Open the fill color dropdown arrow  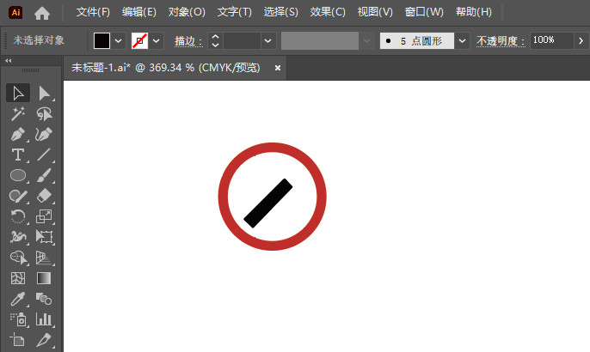pos(118,40)
